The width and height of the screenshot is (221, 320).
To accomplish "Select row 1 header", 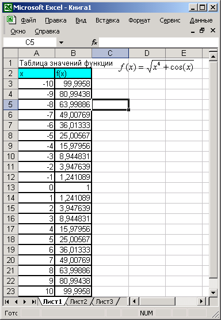I will 11,63.
